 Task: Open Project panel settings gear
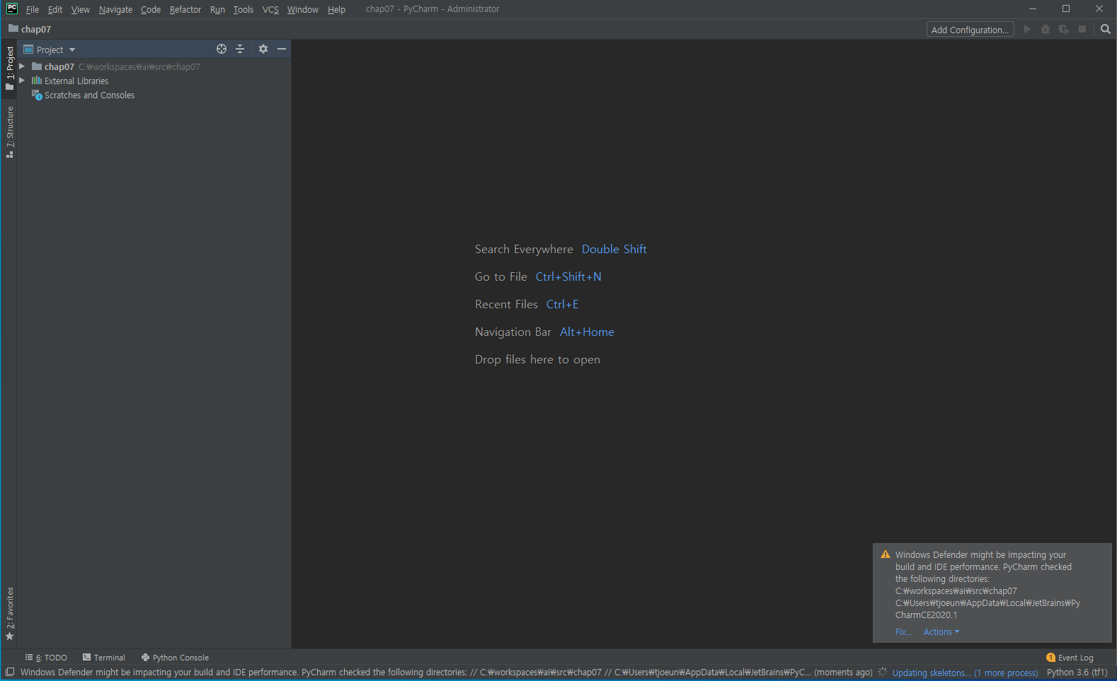pos(263,49)
